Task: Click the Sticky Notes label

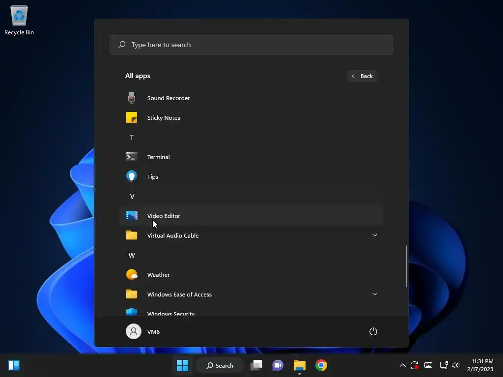Action: click(x=164, y=118)
